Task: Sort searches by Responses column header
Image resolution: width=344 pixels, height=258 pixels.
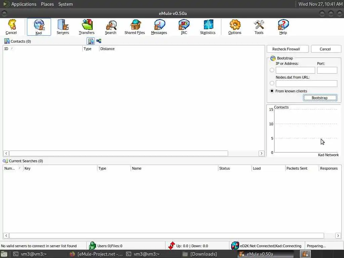Action: coord(330,168)
